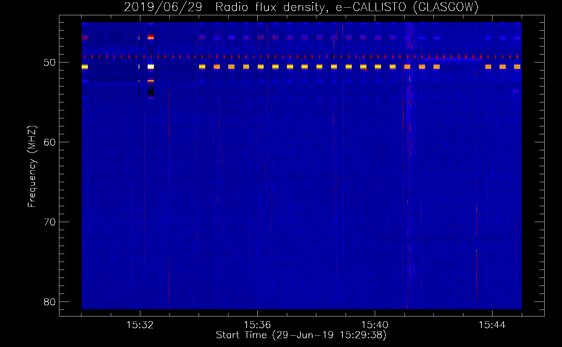
Task: Click the 80 frequency tick label
Action: pyautogui.click(x=50, y=302)
